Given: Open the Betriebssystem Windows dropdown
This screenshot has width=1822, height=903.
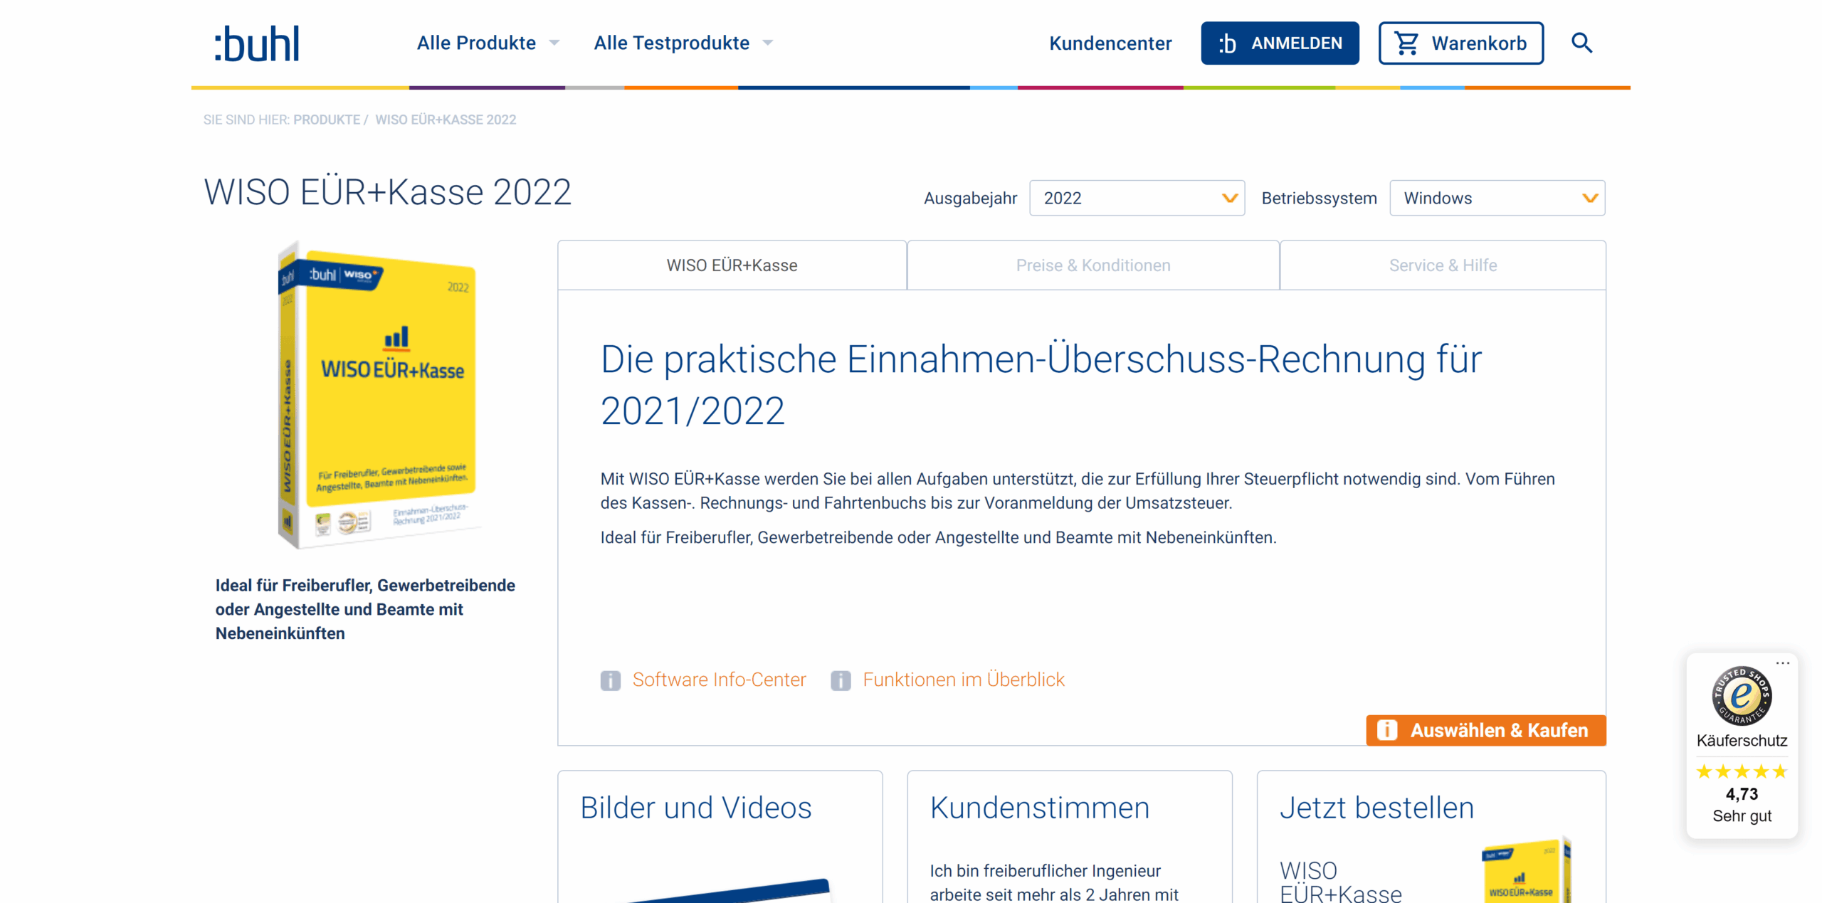Looking at the screenshot, I should tap(1496, 198).
